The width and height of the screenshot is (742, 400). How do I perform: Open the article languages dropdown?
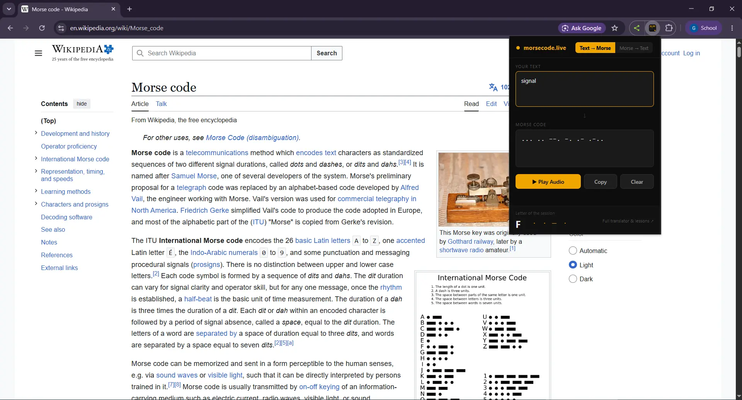point(499,87)
